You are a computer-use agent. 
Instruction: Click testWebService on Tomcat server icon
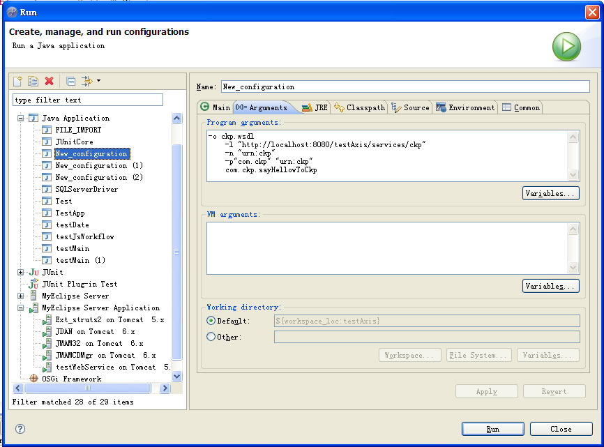(x=47, y=367)
